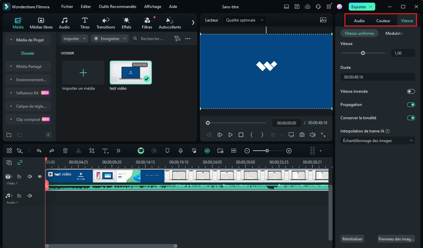Lock the Audio 1 track

tap(19, 196)
